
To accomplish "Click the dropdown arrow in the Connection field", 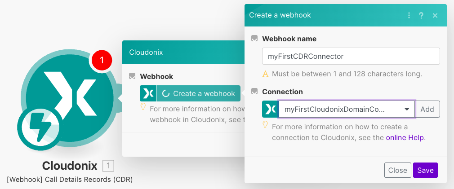I will click(x=406, y=109).
